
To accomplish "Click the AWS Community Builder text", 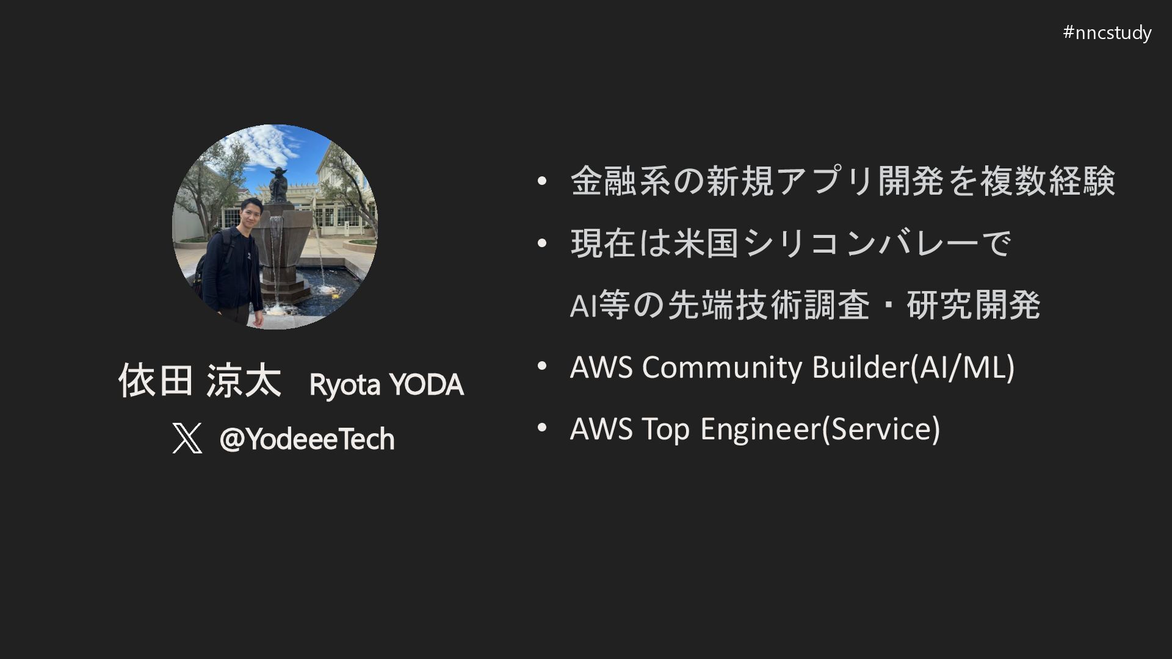I will click(x=739, y=367).
